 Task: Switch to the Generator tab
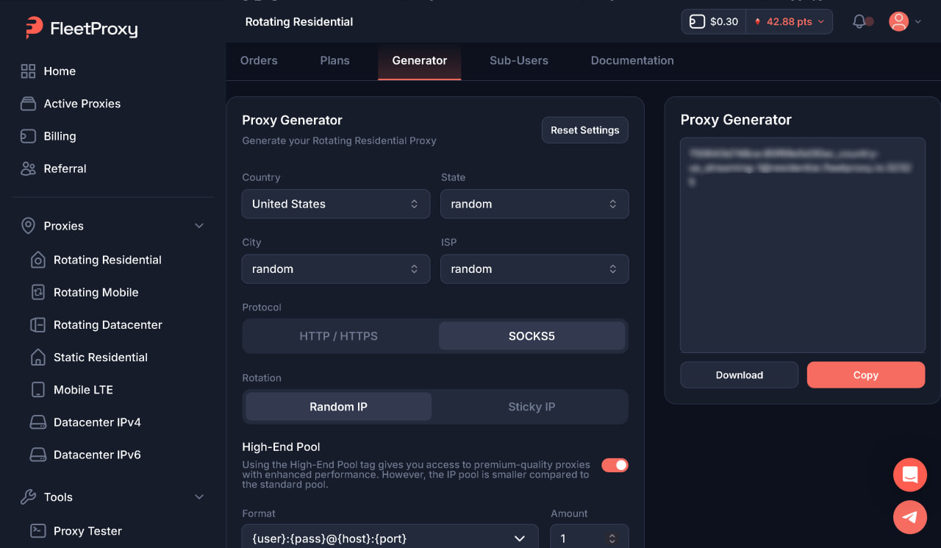point(420,61)
